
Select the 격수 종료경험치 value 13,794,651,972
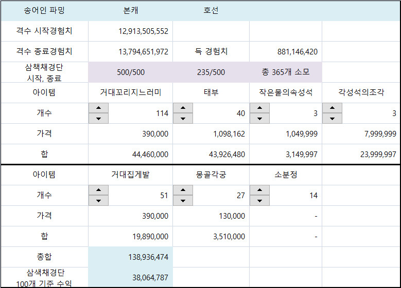tap(131, 52)
